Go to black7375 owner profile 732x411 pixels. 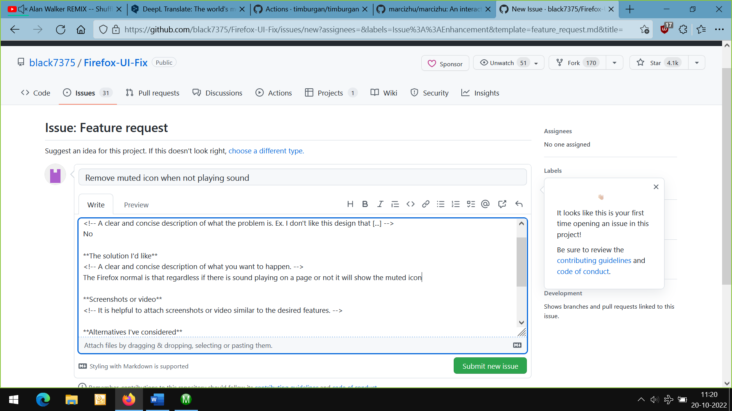pos(52,62)
